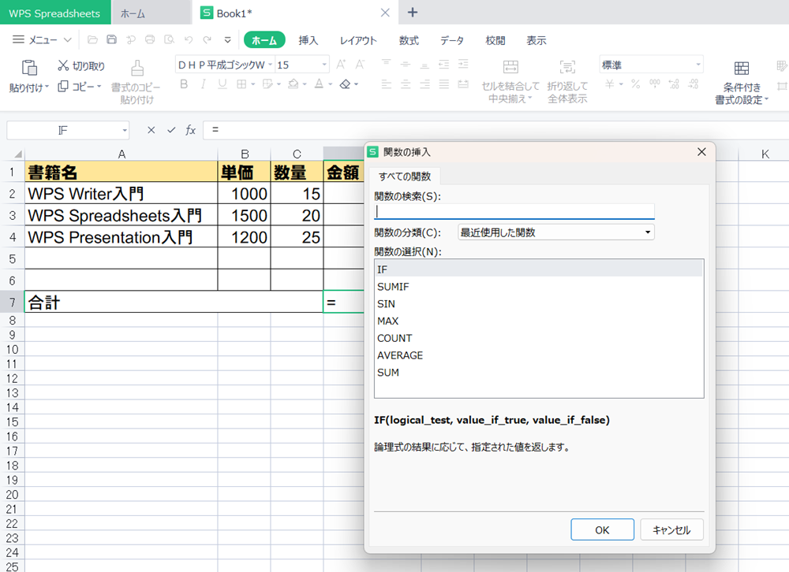The width and height of the screenshot is (789, 572).
Task: Toggle Italic formatting
Action: (x=204, y=84)
